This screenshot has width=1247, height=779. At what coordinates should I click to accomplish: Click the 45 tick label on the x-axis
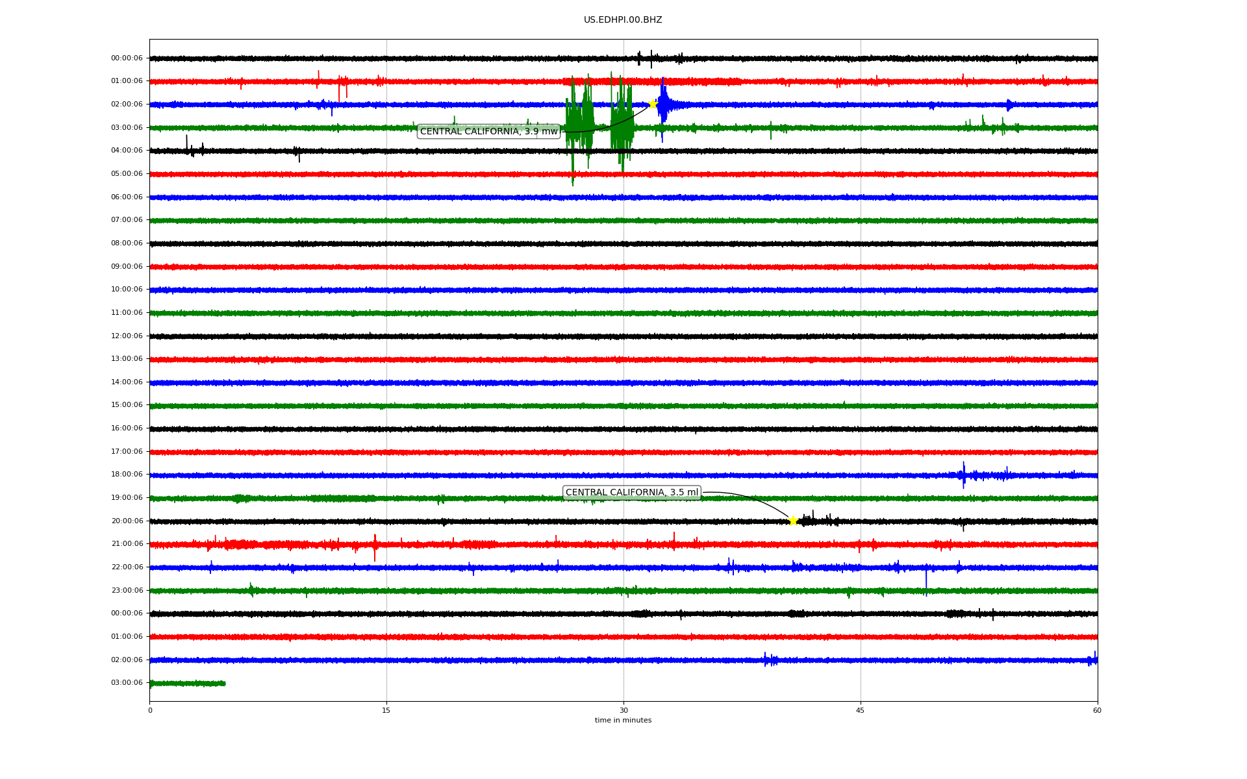[x=860, y=710]
